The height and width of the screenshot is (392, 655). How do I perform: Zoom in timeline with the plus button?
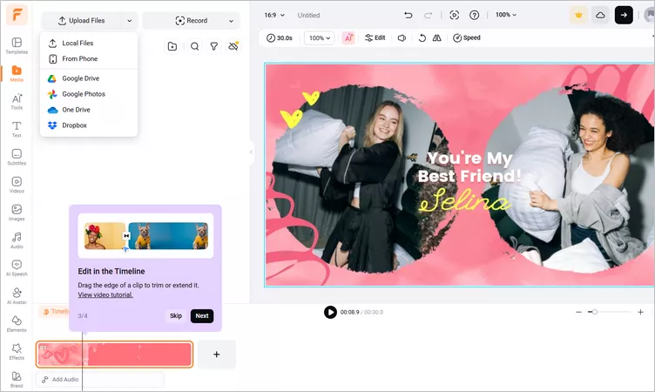click(640, 312)
